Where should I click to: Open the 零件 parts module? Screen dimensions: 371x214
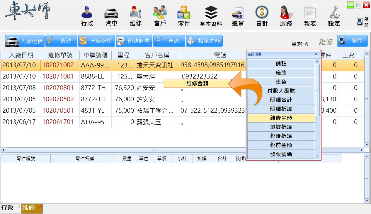[184, 16]
